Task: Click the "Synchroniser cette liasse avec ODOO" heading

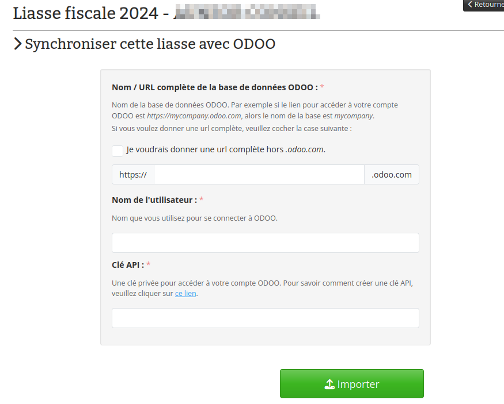Action: (x=150, y=44)
